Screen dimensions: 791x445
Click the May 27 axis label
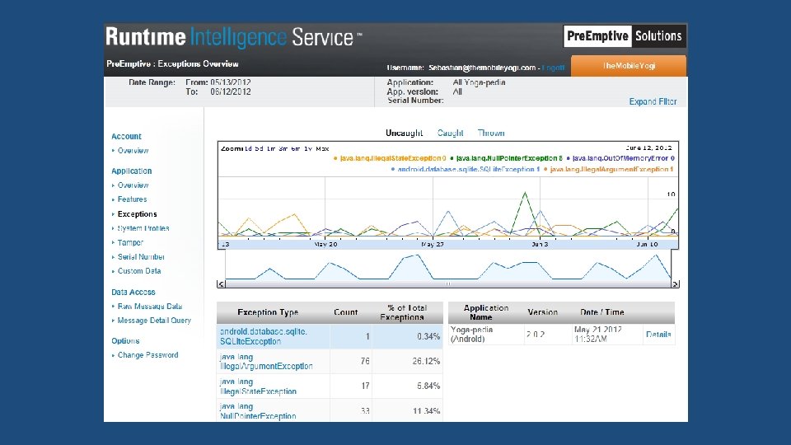pyautogui.click(x=433, y=244)
